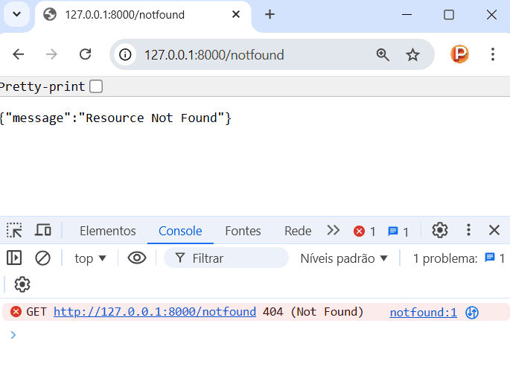Click the red error count badge

point(364,232)
